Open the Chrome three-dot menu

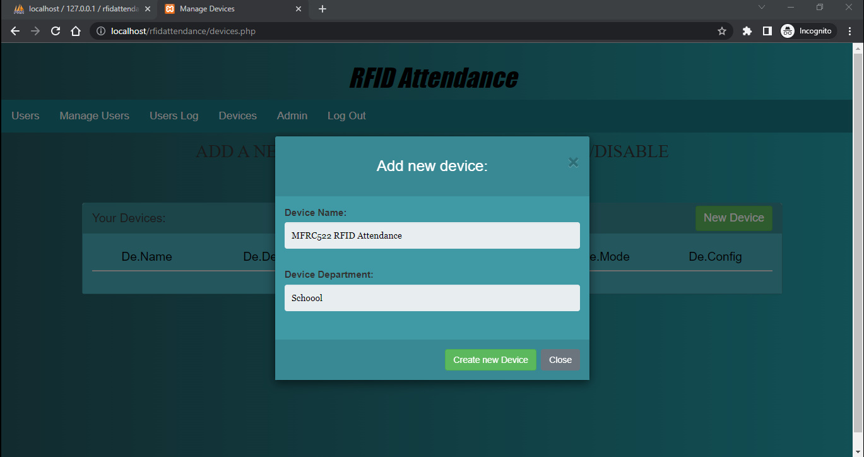(849, 31)
